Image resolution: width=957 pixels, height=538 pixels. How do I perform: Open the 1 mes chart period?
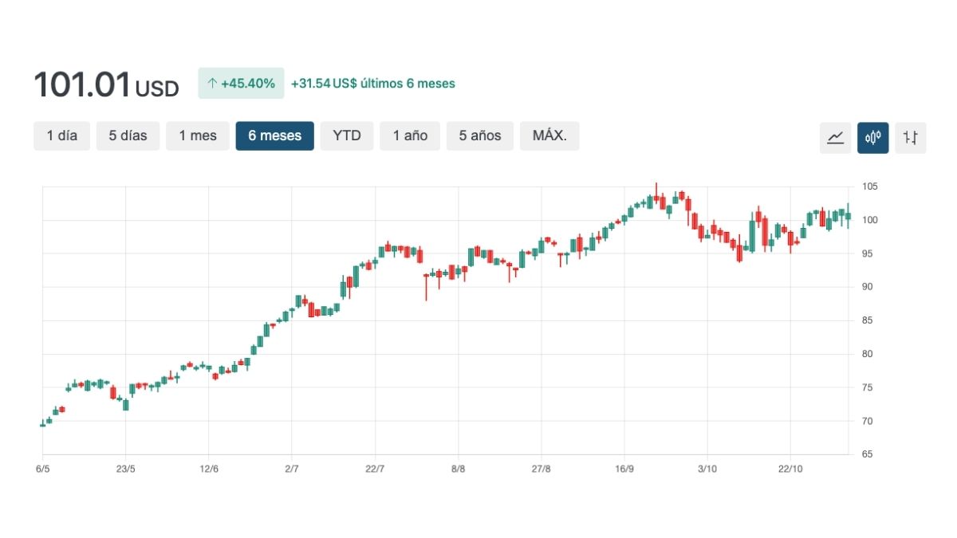197,135
